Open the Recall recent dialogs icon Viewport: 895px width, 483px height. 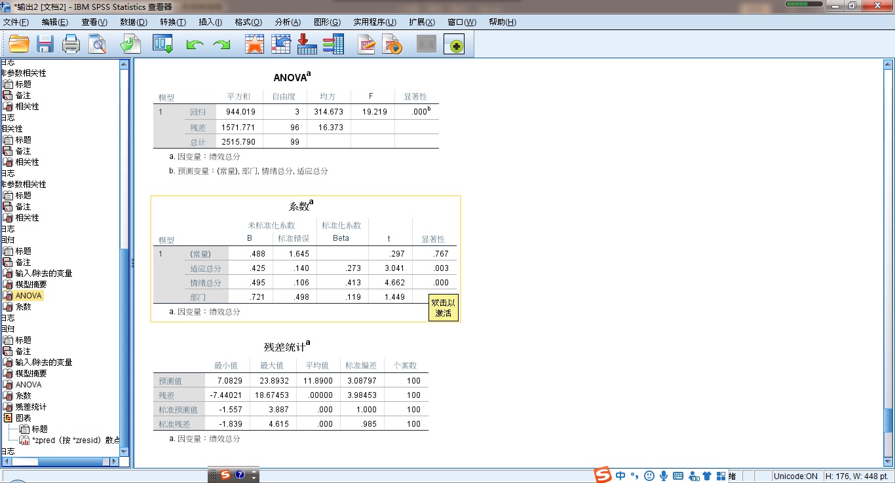pos(162,45)
